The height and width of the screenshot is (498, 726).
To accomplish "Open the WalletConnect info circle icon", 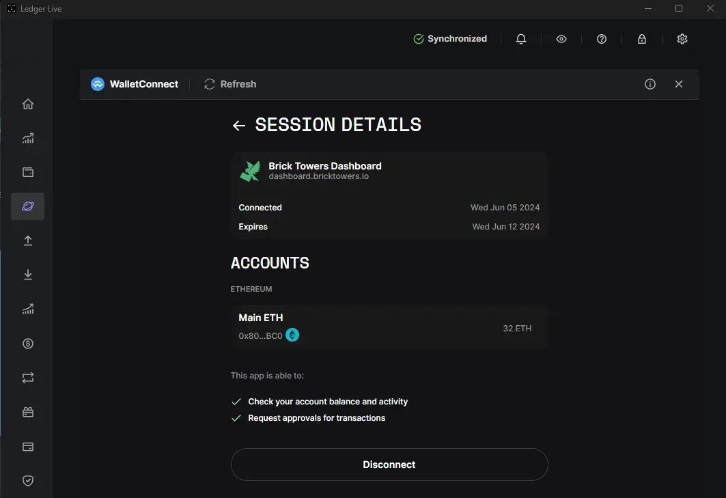I will click(x=650, y=84).
